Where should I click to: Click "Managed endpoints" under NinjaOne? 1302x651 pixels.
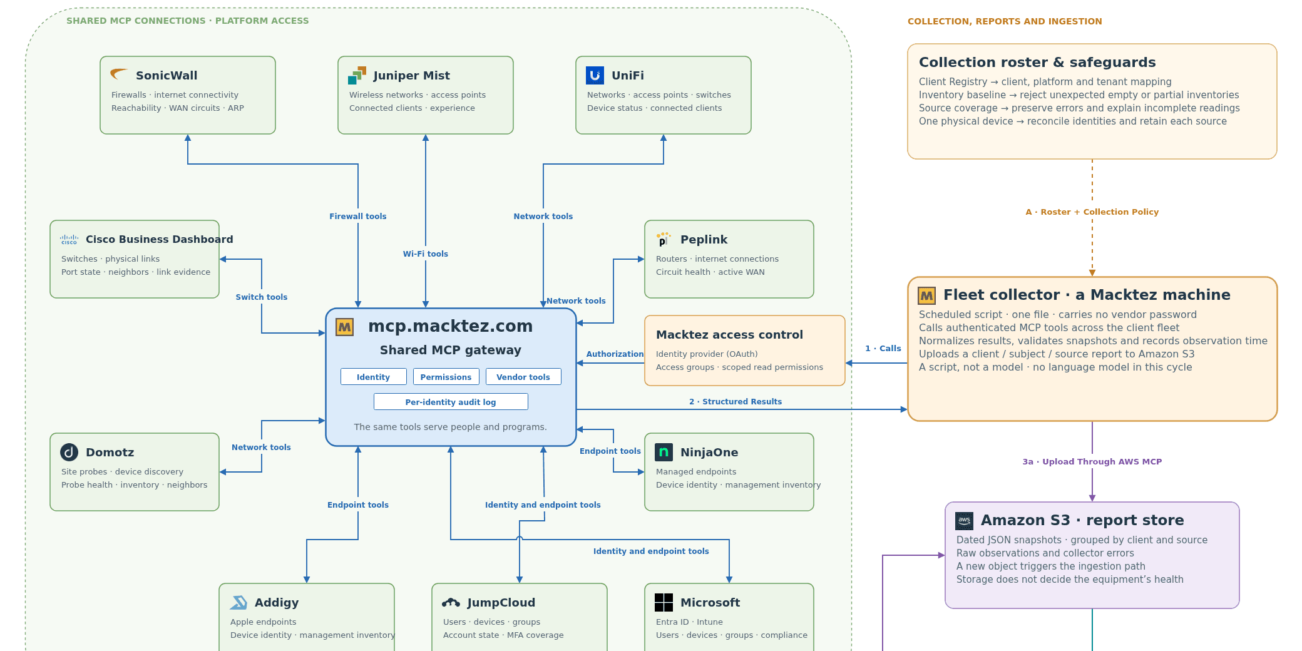696,472
